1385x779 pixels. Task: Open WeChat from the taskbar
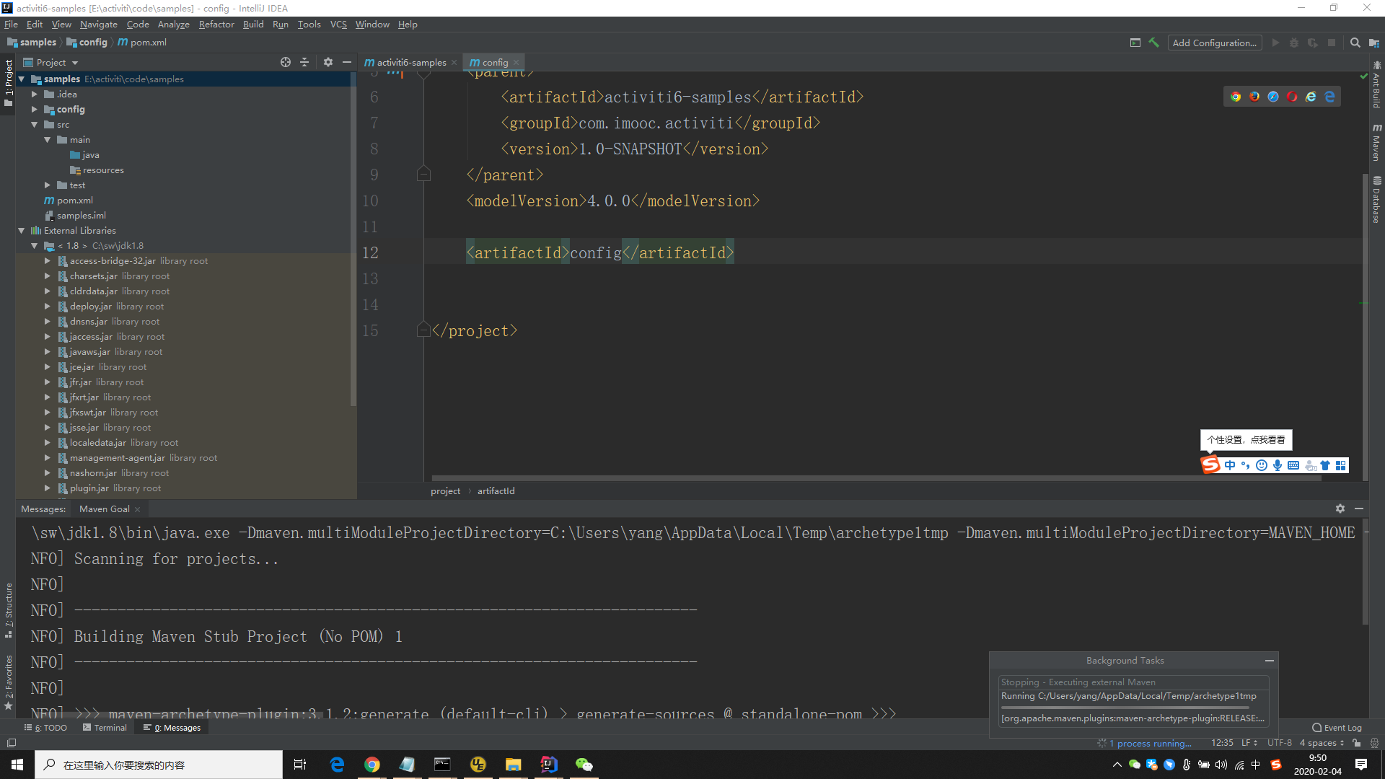point(584,765)
